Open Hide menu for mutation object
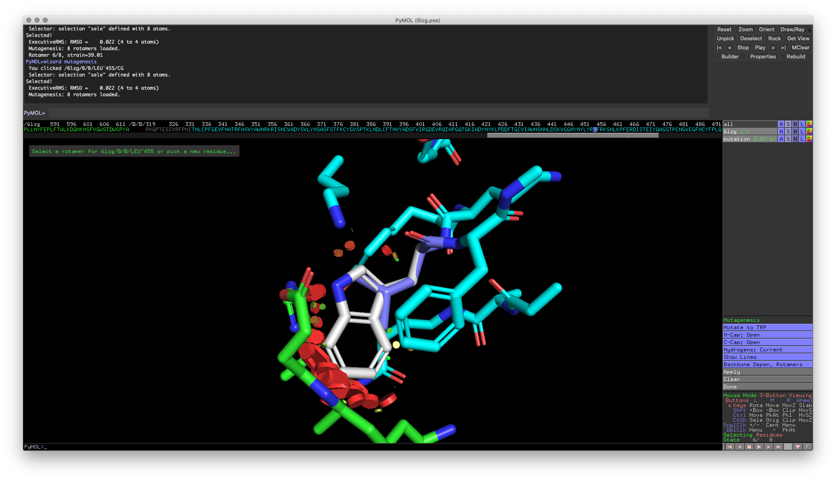Image resolution: width=836 pixels, height=481 pixels. (x=795, y=139)
